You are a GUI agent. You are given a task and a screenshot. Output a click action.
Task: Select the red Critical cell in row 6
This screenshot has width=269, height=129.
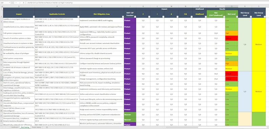pos(232,38)
